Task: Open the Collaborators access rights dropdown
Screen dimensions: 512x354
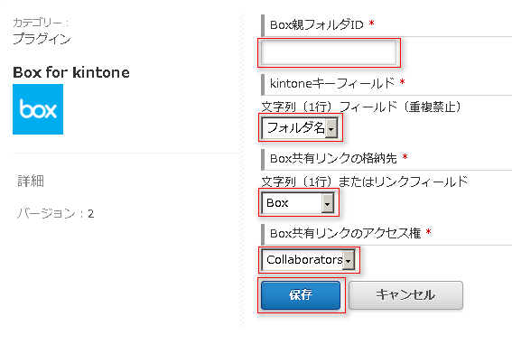Action: pyautogui.click(x=308, y=260)
